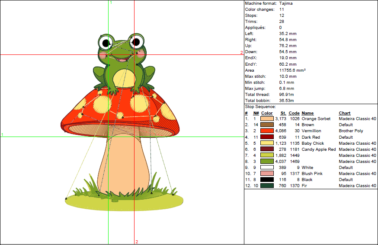Click stitch count 4,037

(281, 161)
